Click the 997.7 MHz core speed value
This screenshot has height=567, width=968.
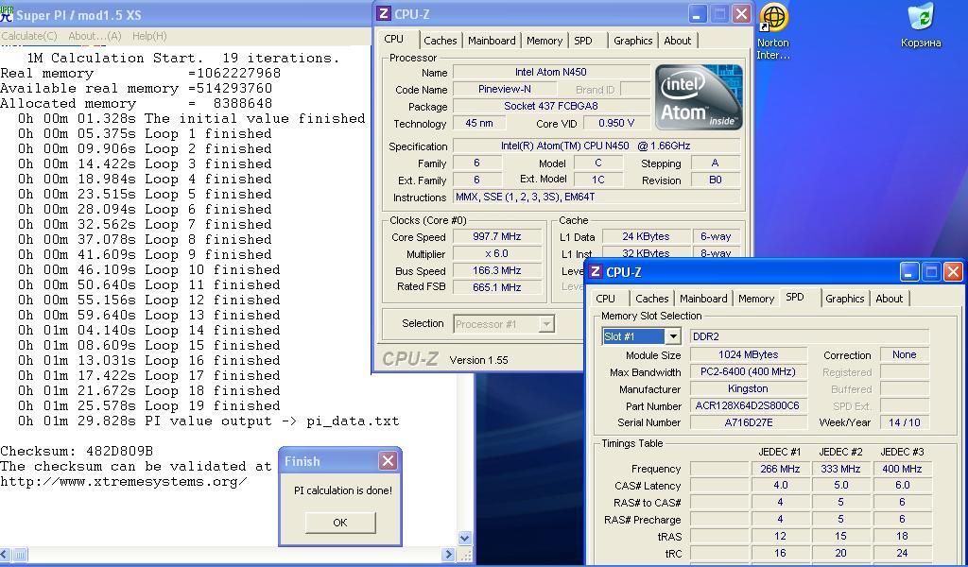(x=497, y=236)
